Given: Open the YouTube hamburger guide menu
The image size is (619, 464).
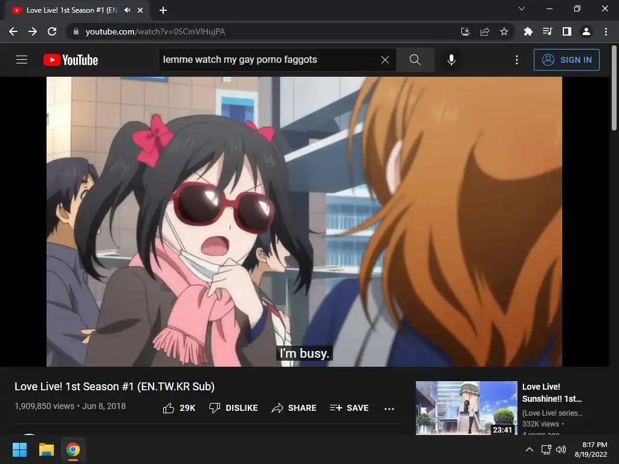Looking at the screenshot, I should click(x=22, y=60).
